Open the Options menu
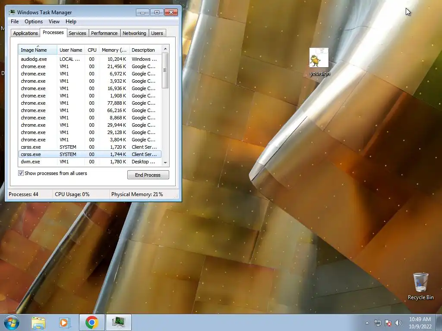Image resolution: width=442 pixels, height=331 pixels. (34, 22)
